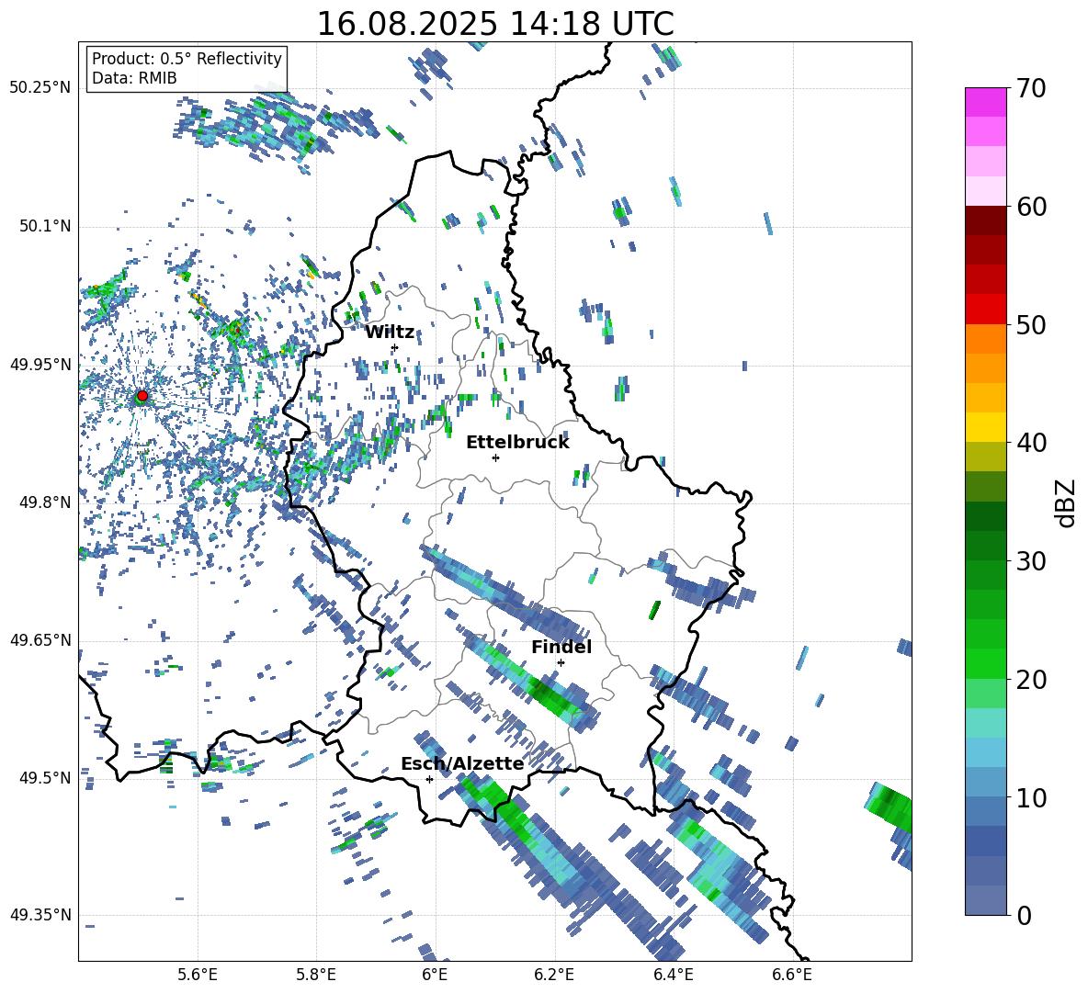Click the 6.6°E longitude label

[792, 975]
